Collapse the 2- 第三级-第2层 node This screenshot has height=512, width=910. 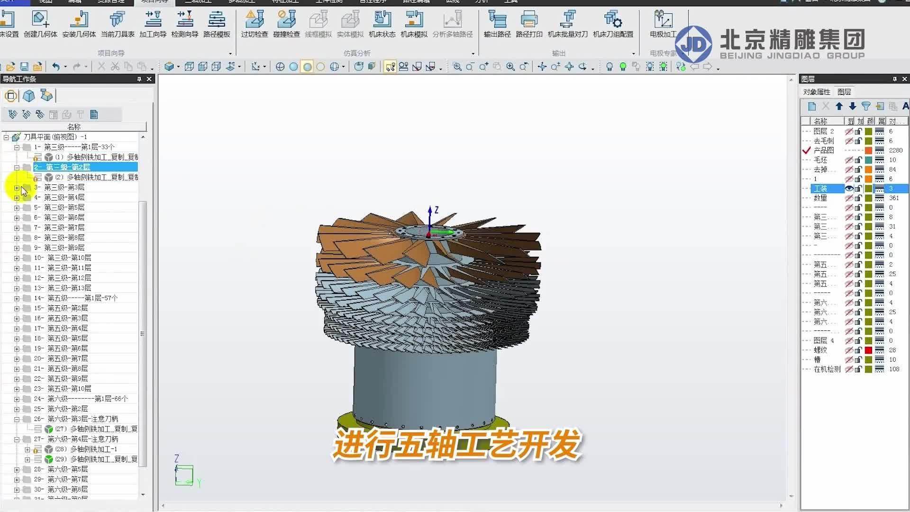coord(17,167)
